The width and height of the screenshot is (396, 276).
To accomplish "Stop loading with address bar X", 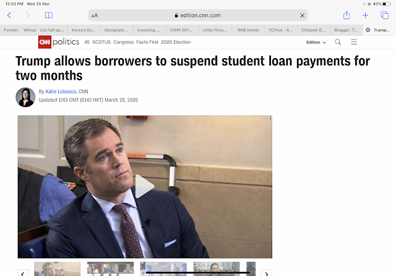I will 302,15.
